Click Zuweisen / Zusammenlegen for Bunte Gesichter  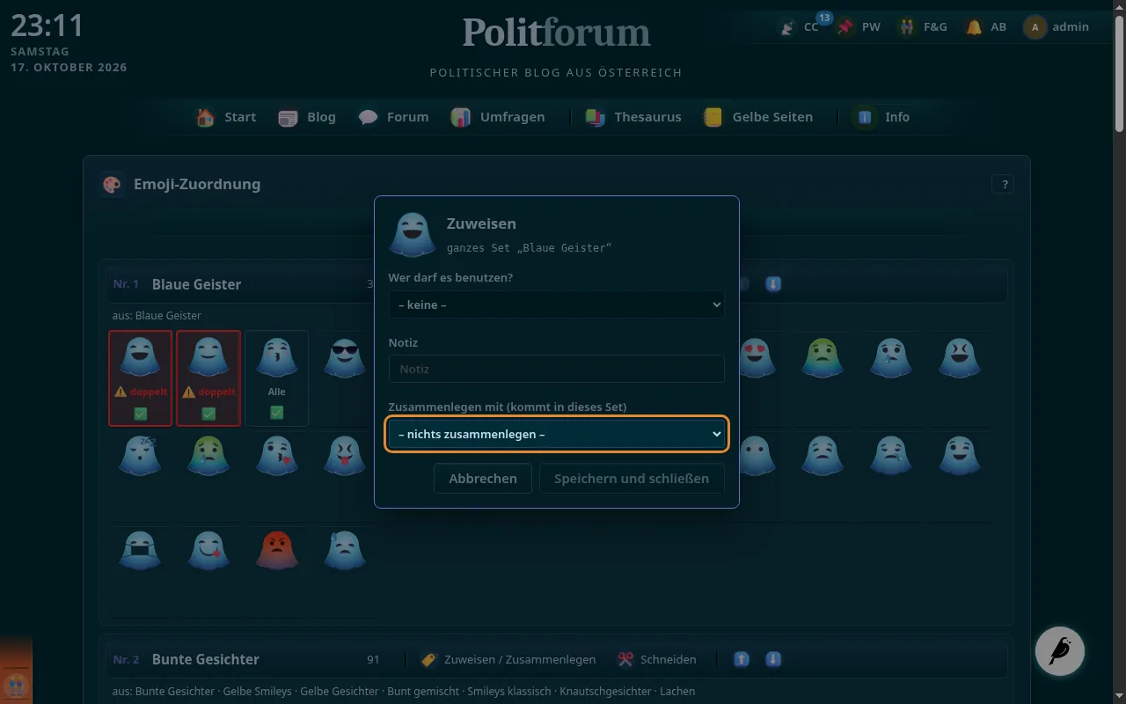(508, 659)
